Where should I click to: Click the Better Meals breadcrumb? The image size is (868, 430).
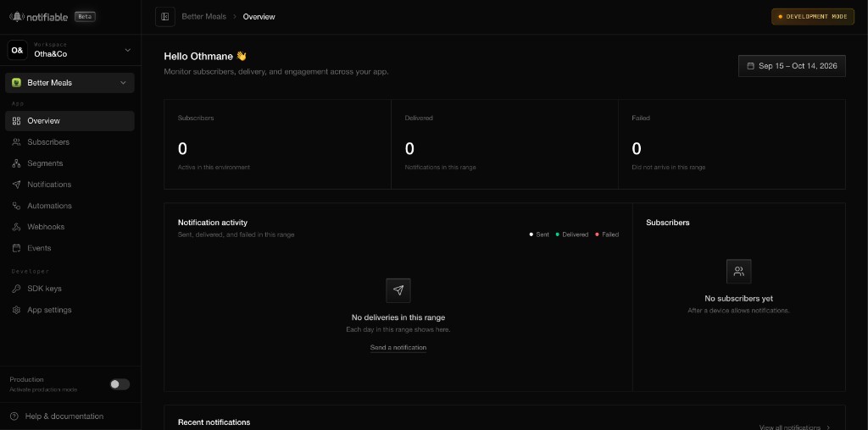coord(204,17)
